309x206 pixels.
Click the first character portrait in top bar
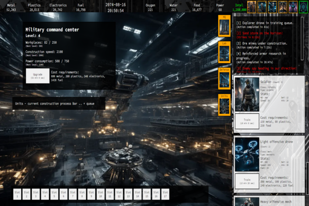(252, 6)
